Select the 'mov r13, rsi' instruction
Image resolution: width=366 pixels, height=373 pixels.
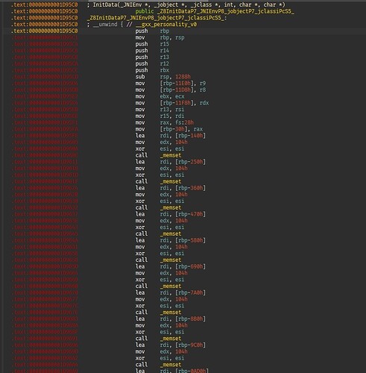(160, 110)
